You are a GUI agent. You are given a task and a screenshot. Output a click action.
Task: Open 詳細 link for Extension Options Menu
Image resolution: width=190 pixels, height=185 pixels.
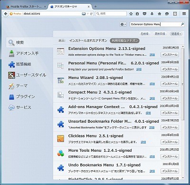tap(152, 55)
